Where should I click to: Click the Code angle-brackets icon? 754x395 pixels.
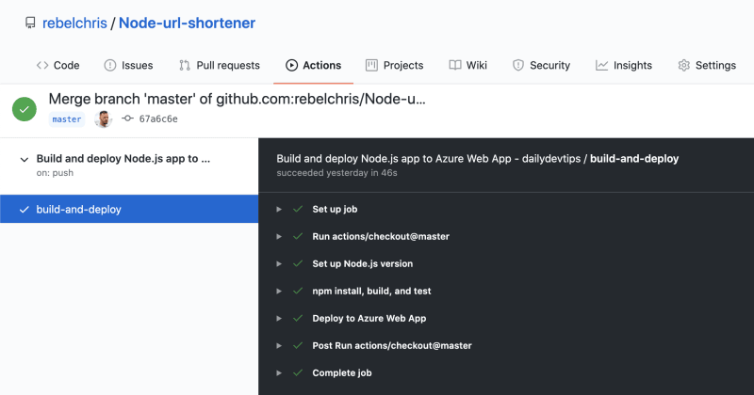pyautogui.click(x=42, y=65)
